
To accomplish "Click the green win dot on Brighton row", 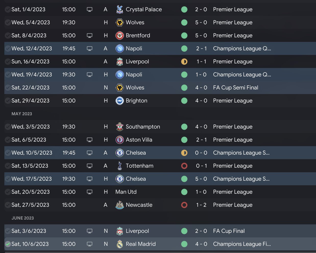I will (184, 101).
